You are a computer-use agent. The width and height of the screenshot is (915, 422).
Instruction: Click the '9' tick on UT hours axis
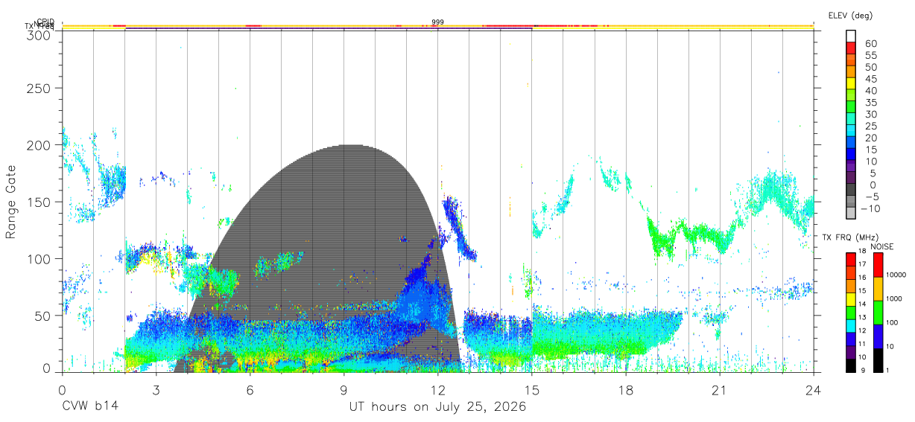[x=343, y=389]
